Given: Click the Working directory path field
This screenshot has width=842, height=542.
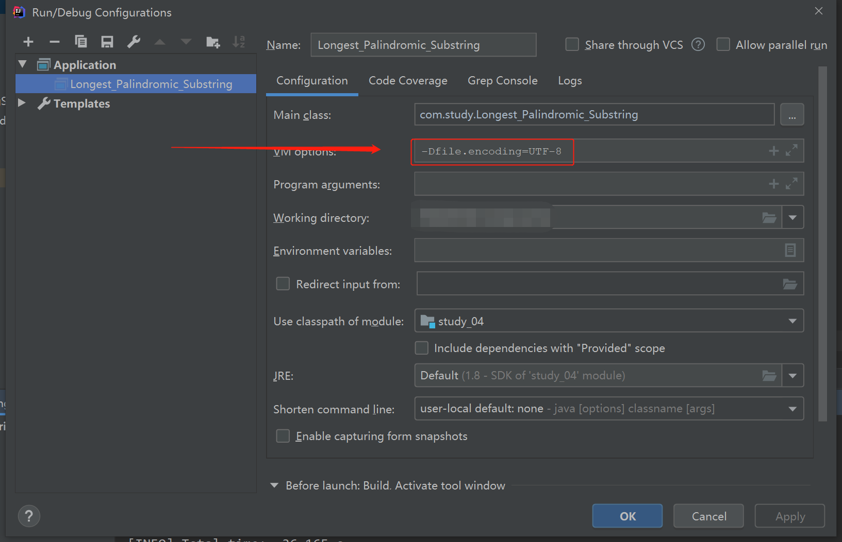Looking at the screenshot, I should (x=598, y=218).
